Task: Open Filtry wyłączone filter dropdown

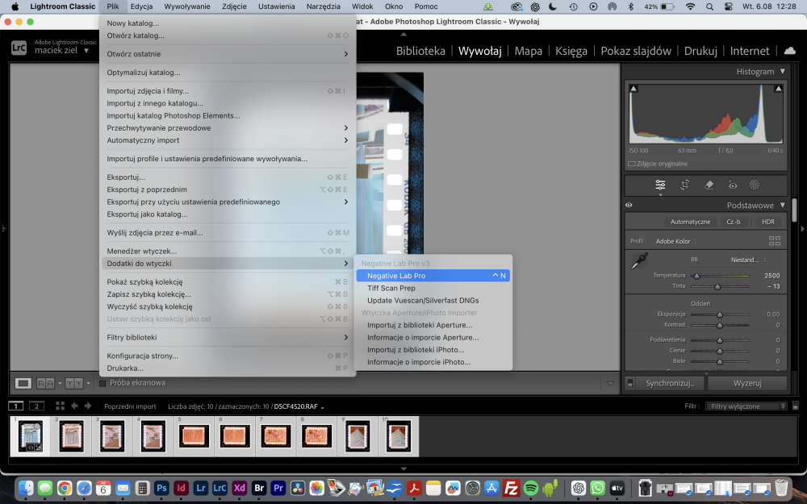Action: [x=746, y=406]
